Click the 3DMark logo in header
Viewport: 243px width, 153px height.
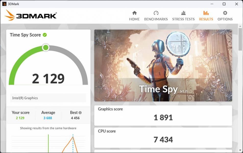(31, 15)
